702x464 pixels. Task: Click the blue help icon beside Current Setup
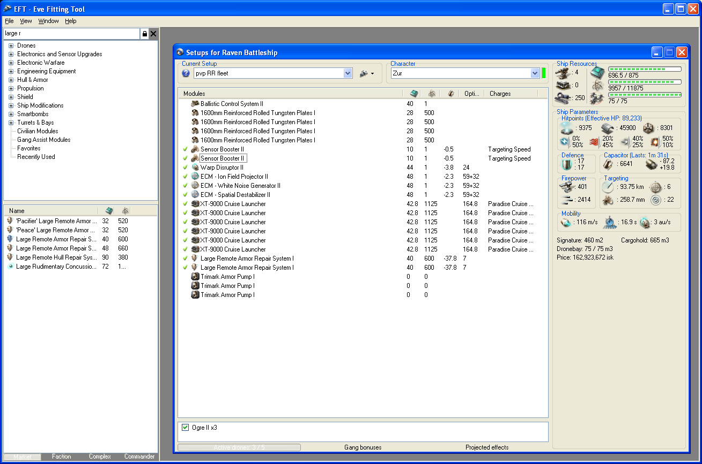(x=186, y=73)
